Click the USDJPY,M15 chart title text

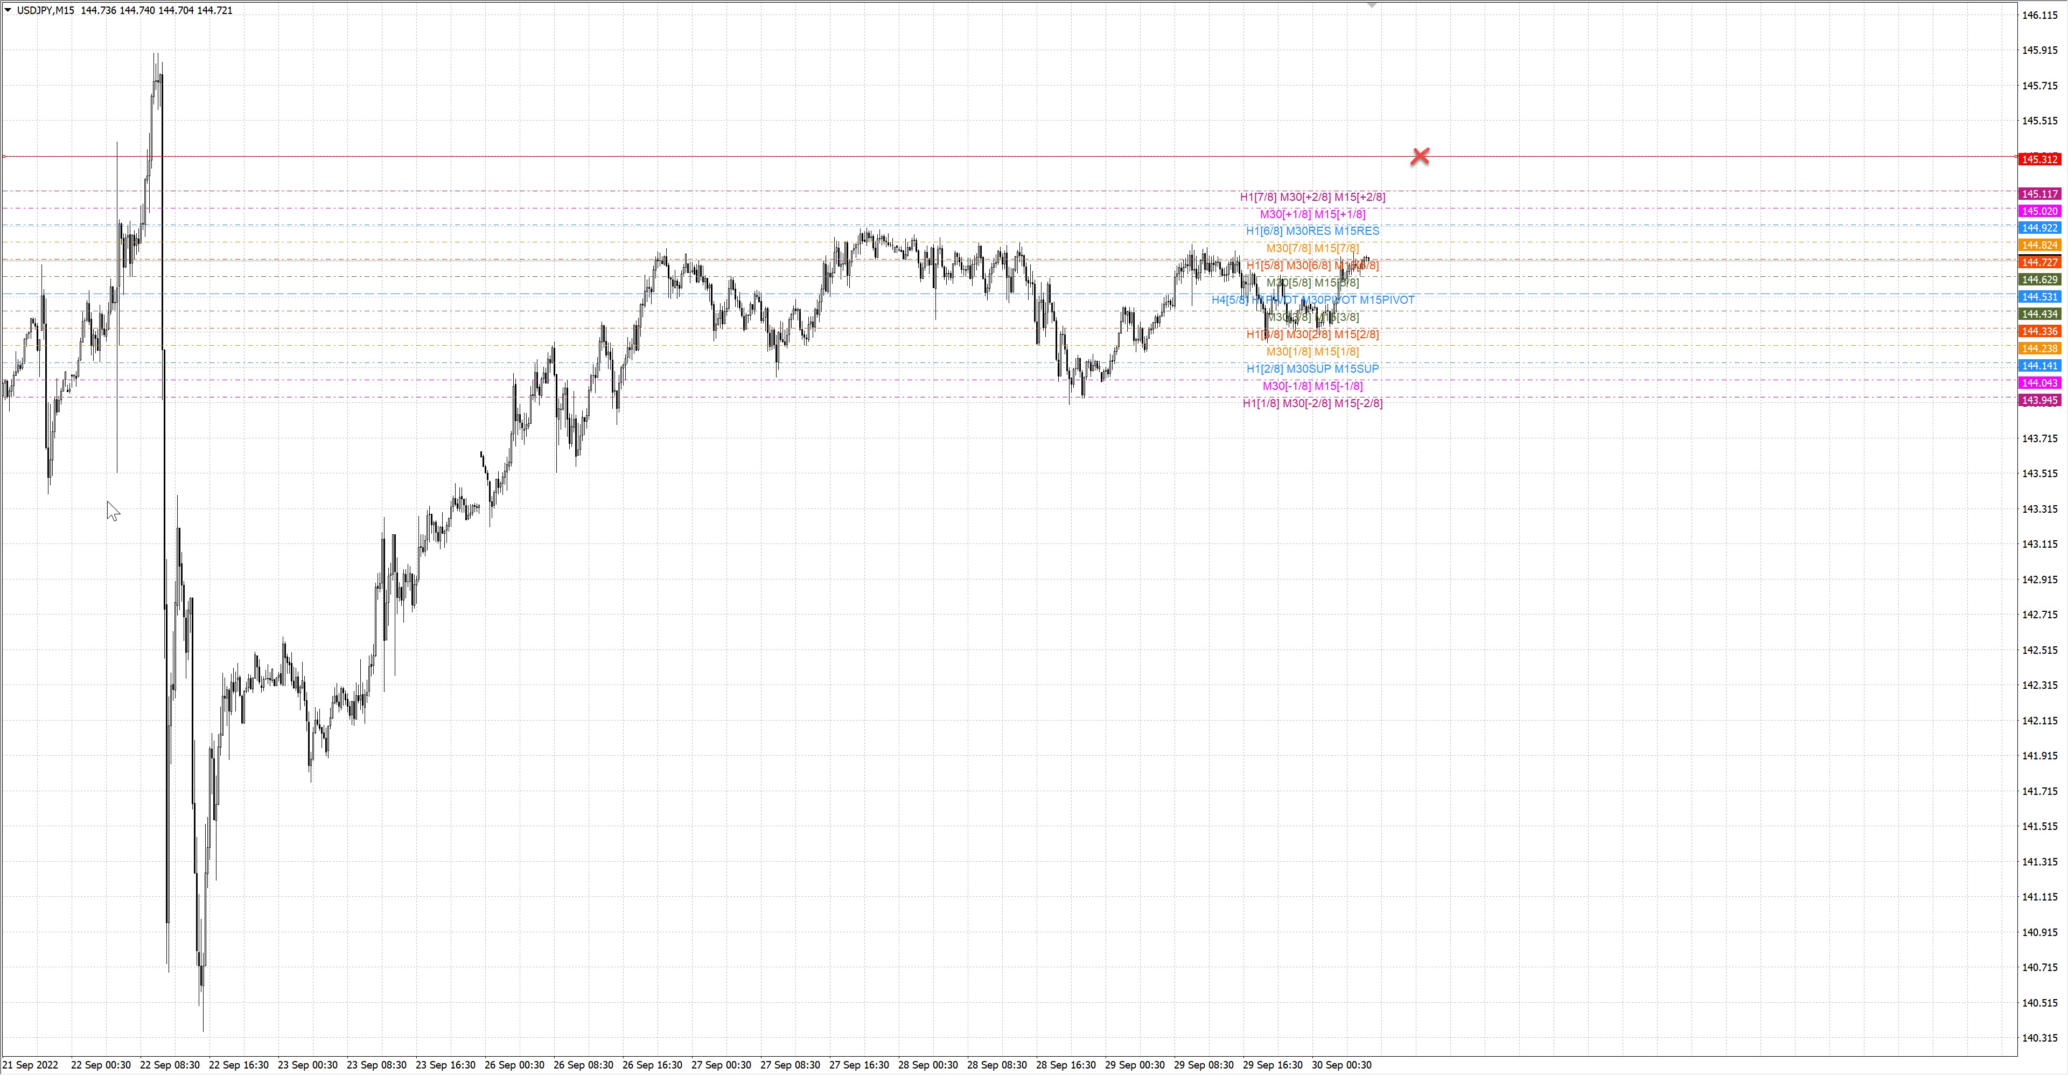(x=46, y=10)
